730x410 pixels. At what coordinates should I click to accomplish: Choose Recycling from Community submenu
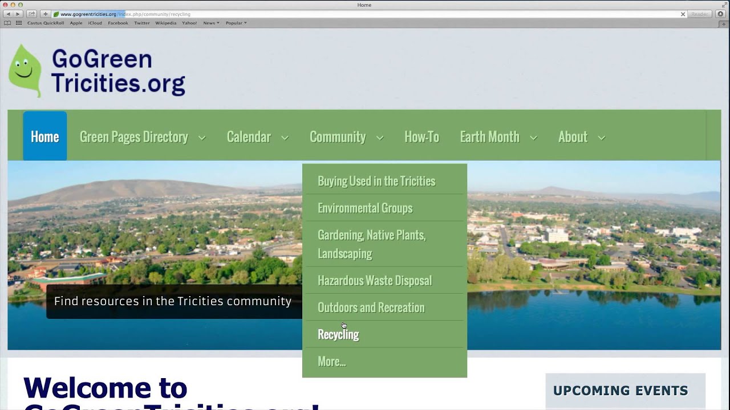pos(384,334)
